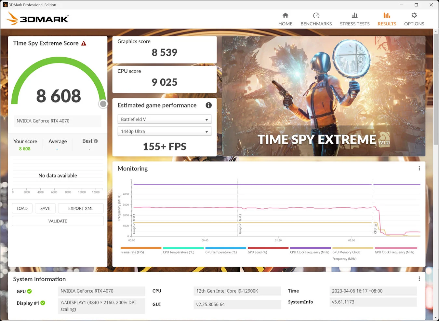Click the scrollbar down arrow
439x321 pixels.
[x=436, y=317]
